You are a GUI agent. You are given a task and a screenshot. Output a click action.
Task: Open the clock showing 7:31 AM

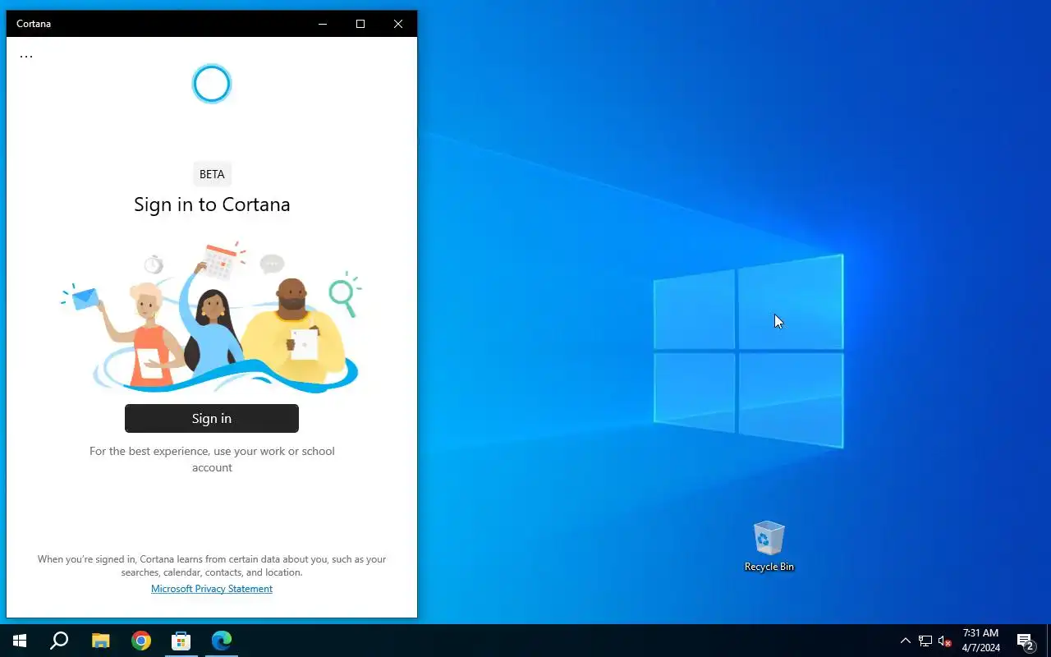(x=980, y=641)
